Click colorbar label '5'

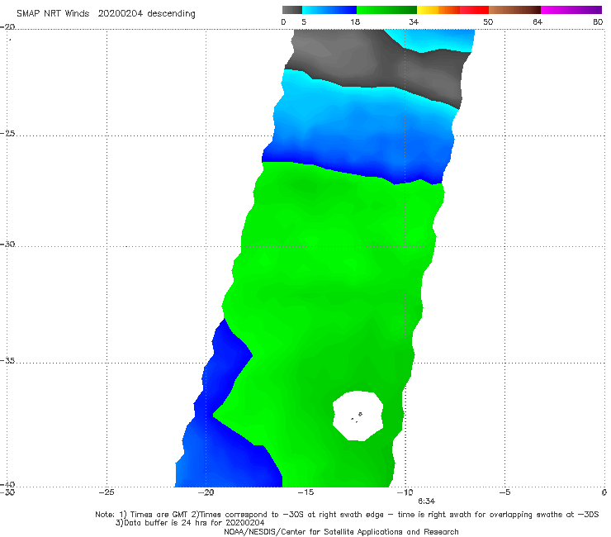click(x=304, y=21)
